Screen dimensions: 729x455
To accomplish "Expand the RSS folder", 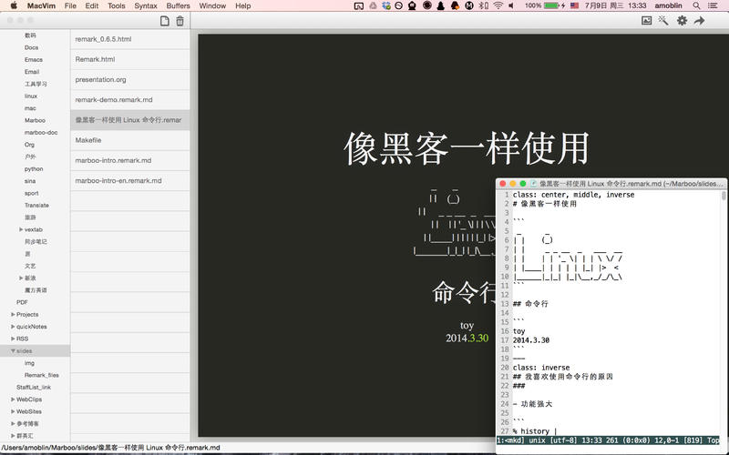I will (x=13, y=339).
